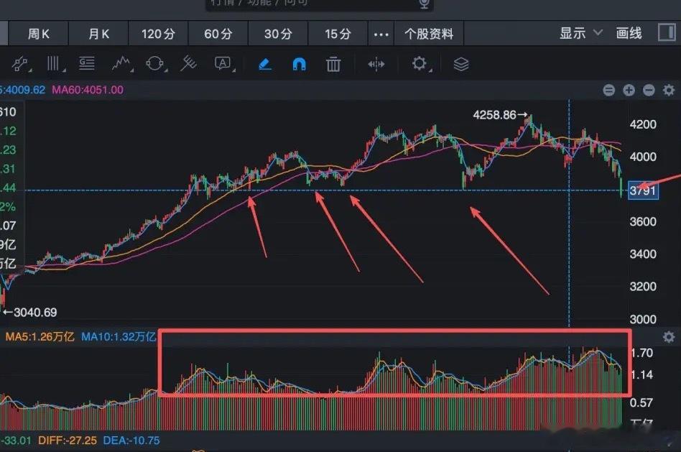Click the horizontal flip/mirror icon
681x452 pixels.
pos(376,65)
